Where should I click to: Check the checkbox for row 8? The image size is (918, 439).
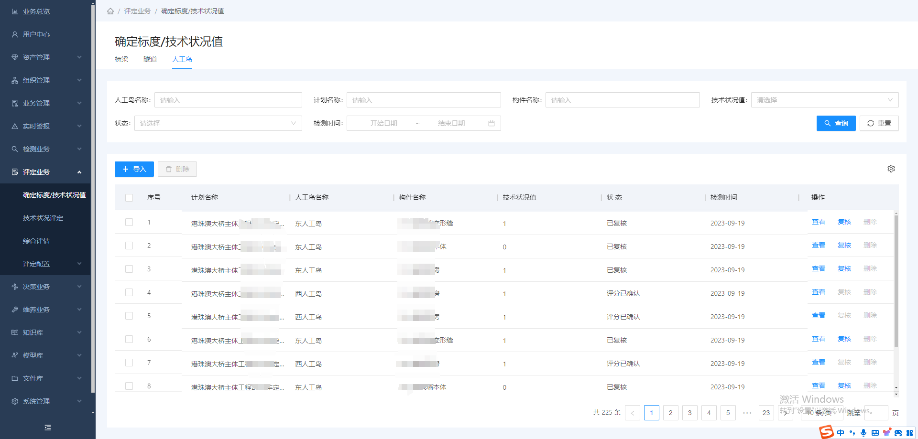point(129,386)
